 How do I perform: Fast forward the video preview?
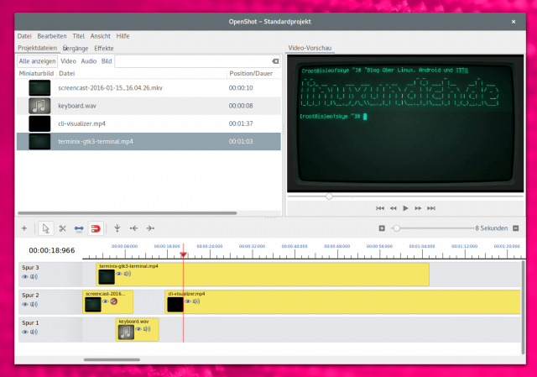(418, 208)
